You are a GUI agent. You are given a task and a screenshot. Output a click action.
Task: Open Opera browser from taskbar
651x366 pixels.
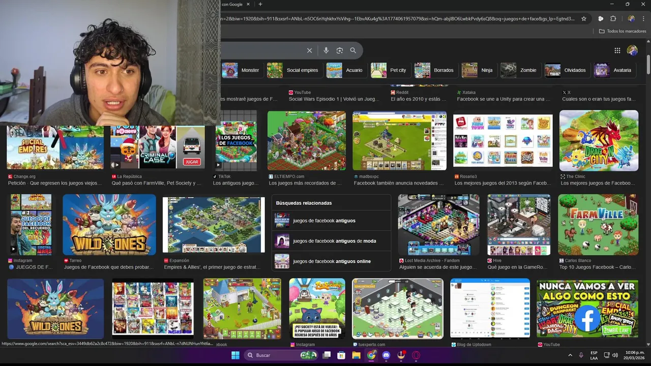[416, 355]
